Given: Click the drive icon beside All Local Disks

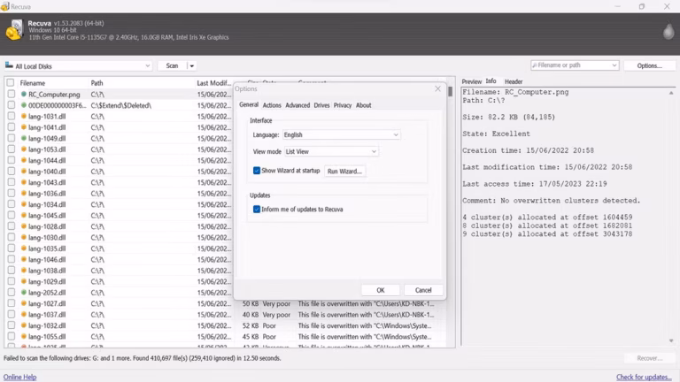Looking at the screenshot, I should pos(9,65).
